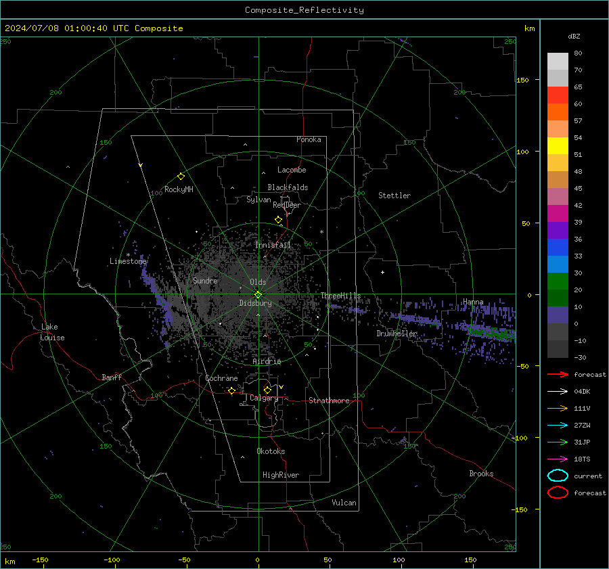Click the yellow diamond marker near Cochrane

click(x=231, y=390)
